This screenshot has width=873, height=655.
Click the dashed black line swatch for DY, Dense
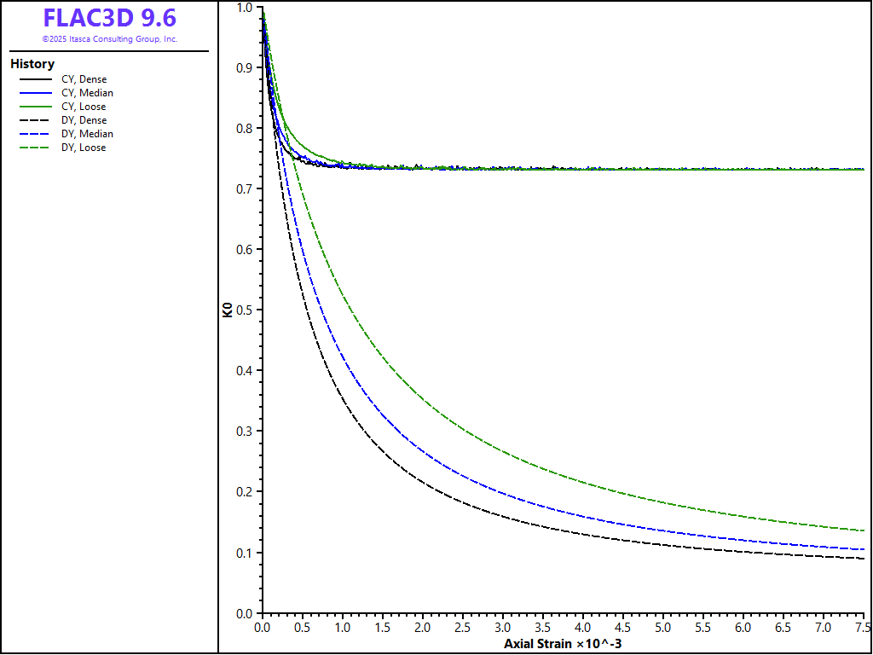(36, 120)
